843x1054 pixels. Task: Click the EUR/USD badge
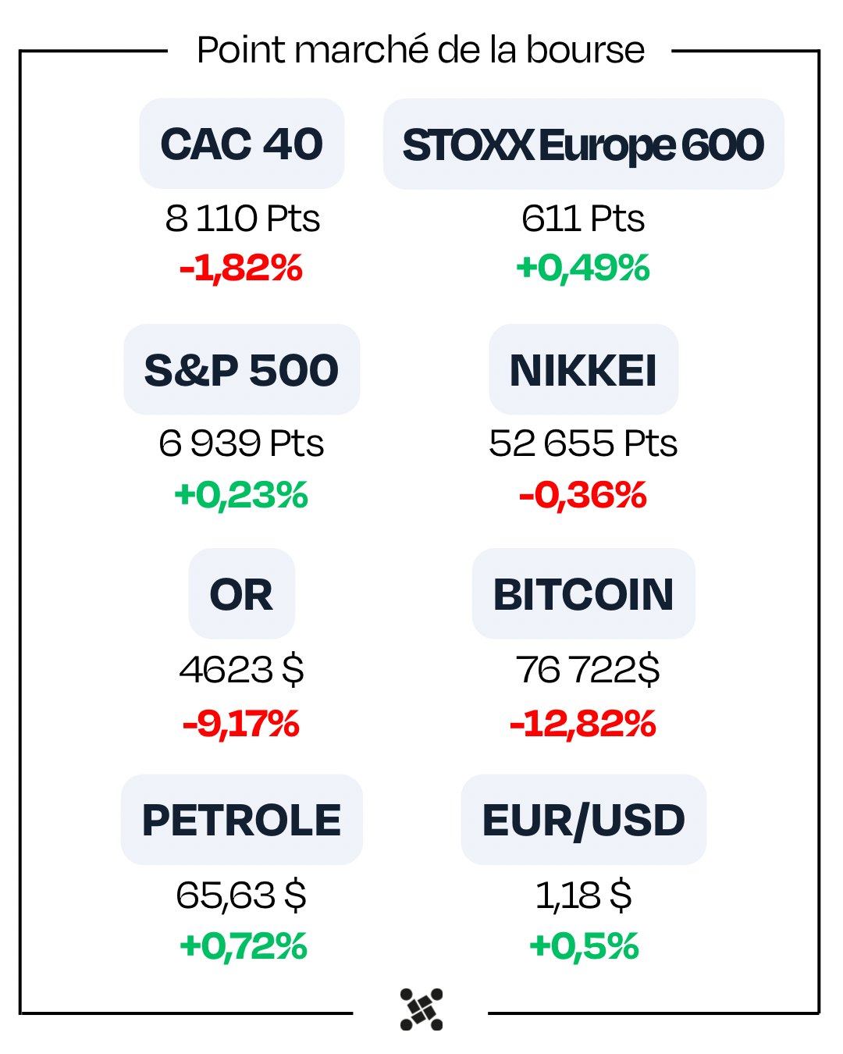(x=583, y=820)
